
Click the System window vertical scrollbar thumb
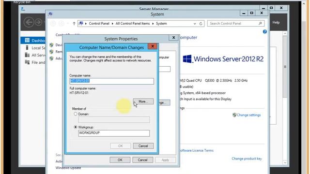click(285, 67)
